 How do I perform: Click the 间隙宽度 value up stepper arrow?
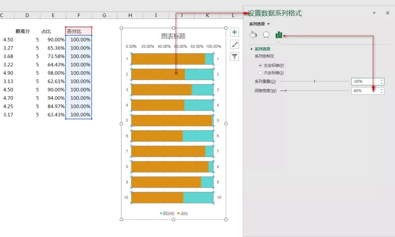coord(381,89)
